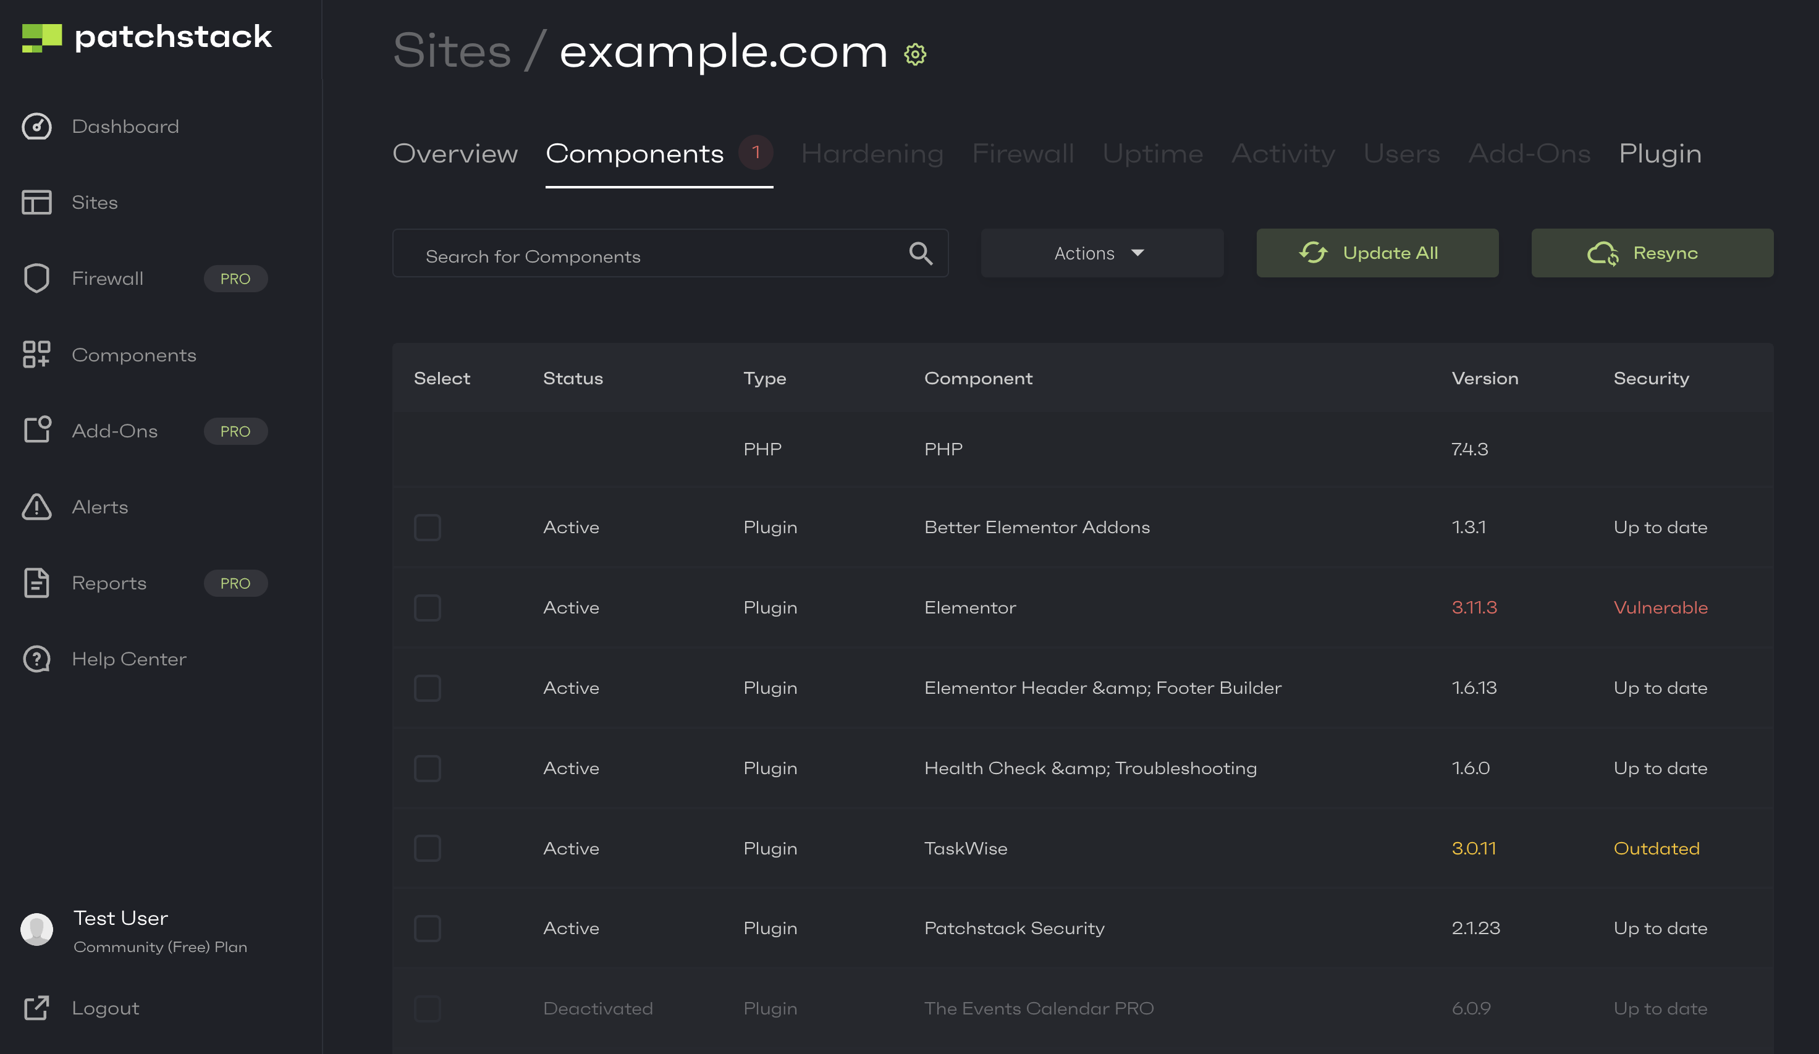Screen dimensions: 1819x1054
Task: Click the Help Center question mark icon
Action: pos(36,659)
